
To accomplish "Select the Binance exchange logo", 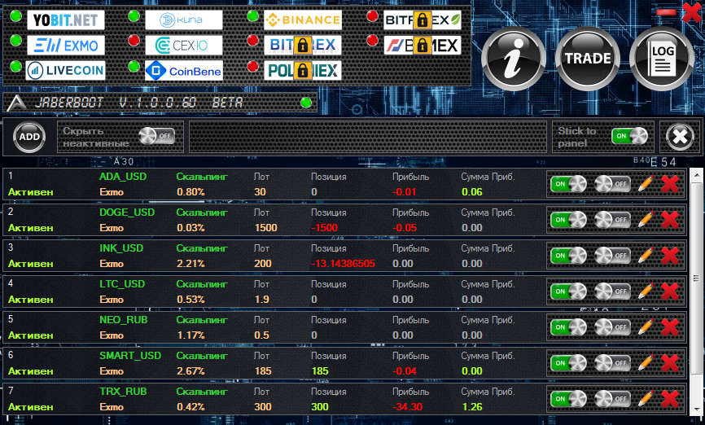I will [303, 20].
